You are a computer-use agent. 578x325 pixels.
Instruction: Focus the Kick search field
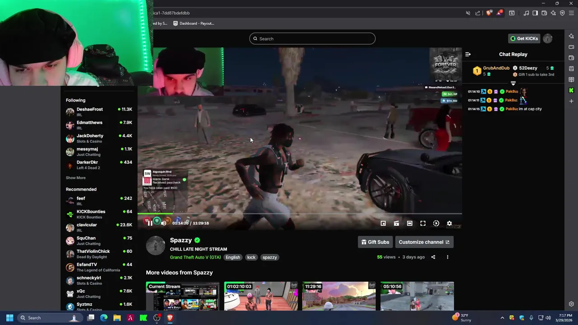312,38
